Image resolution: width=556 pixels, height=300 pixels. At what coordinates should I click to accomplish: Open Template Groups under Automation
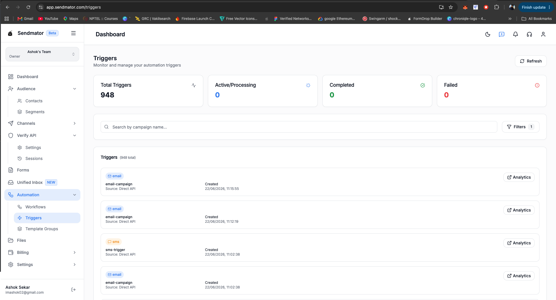click(47, 229)
